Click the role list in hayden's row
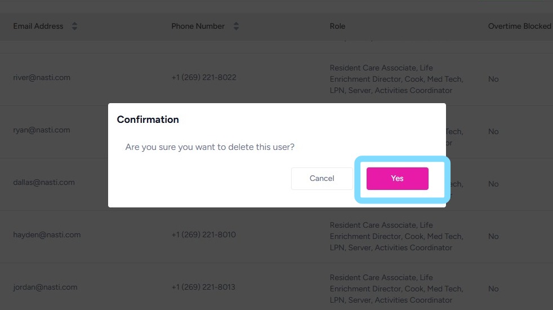Screen dimensions: 553x310 coord(396,236)
